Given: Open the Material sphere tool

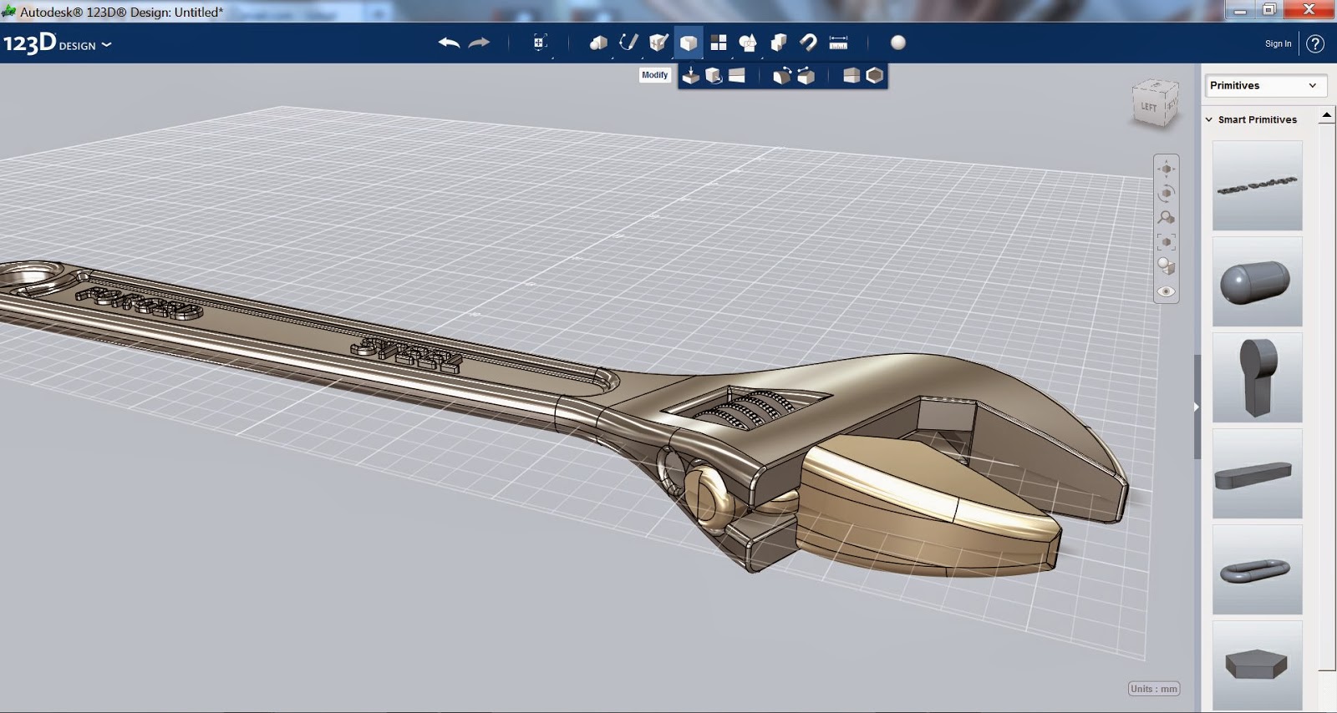Looking at the screenshot, I should coord(898,43).
